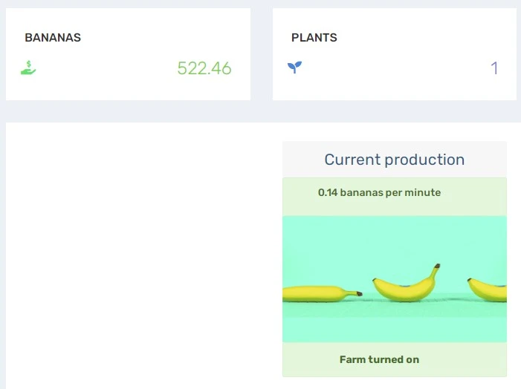Click the flat-lying banana on the left
This screenshot has height=389, width=521.
point(322,294)
